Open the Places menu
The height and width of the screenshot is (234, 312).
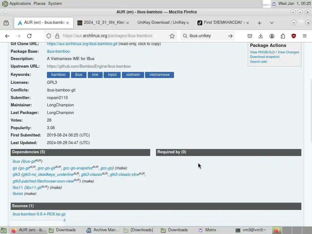point(39,4)
